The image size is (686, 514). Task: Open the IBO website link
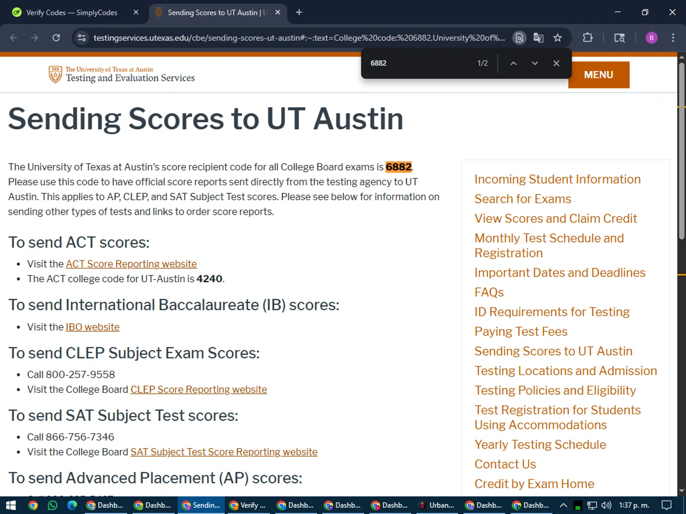pyautogui.click(x=92, y=327)
